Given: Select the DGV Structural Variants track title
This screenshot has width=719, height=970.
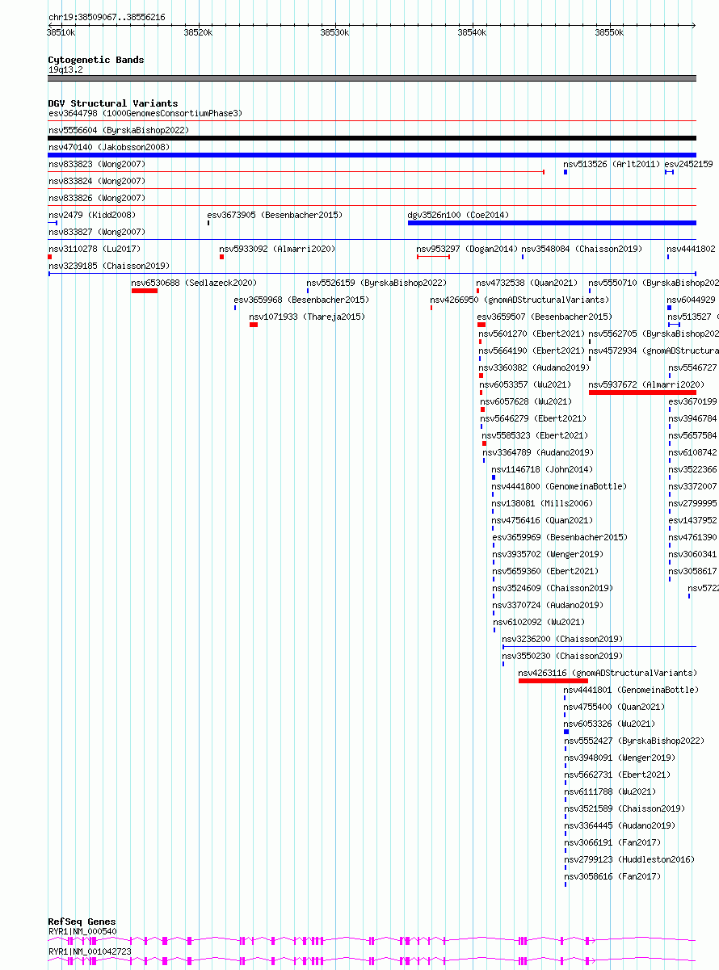Looking at the screenshot, I should [113, 103].
